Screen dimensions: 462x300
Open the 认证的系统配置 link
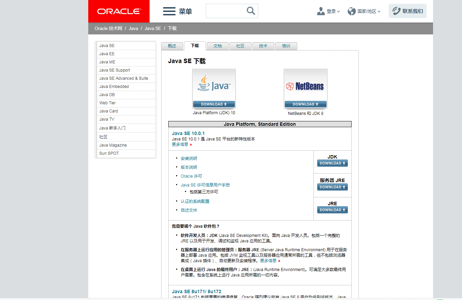coord(195,201)
